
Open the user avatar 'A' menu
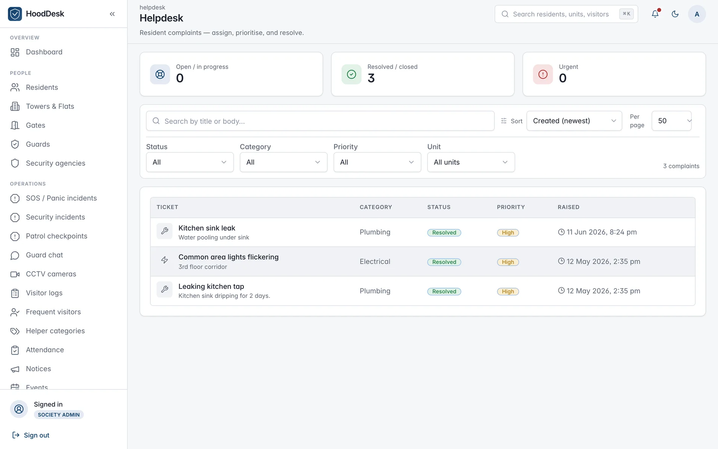click(697, 14)
